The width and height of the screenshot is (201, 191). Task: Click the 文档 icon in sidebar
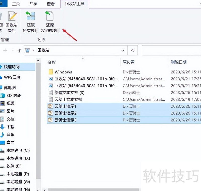click(x=2, y=119)
